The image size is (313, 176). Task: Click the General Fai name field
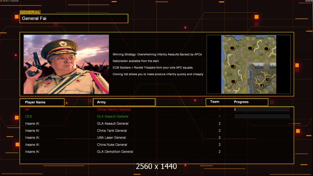point(74,18)
